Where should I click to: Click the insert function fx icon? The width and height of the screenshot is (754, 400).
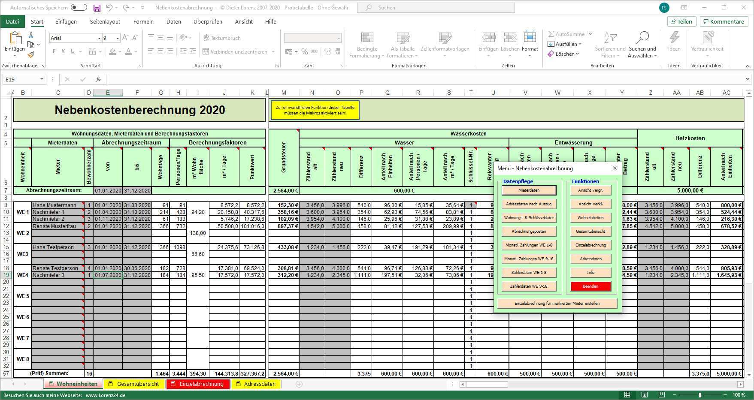click(x=98, y=79)
